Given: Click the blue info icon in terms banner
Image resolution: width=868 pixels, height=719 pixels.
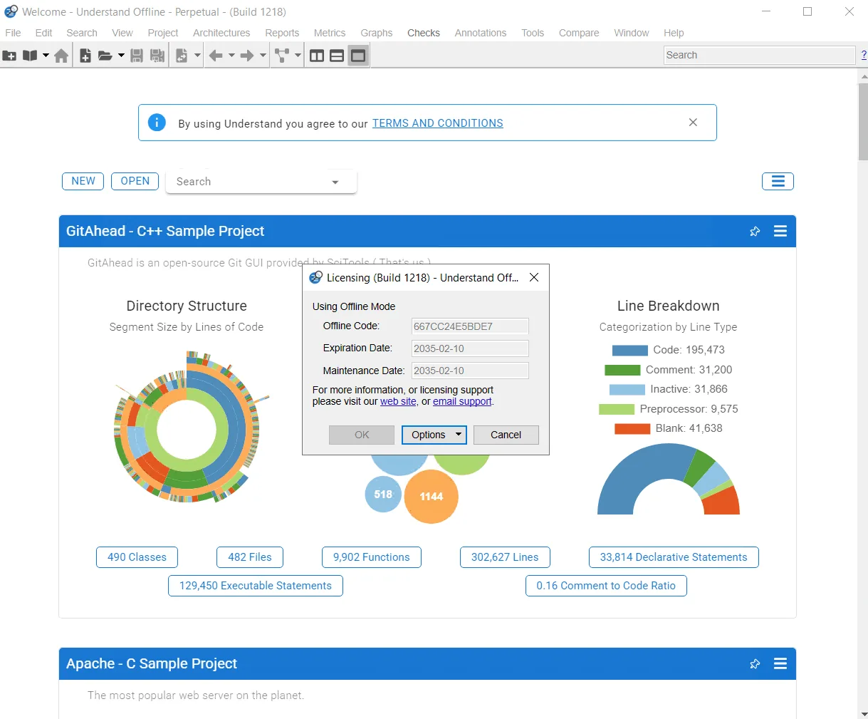Looking at the screenshot, I should click(157, 123).
